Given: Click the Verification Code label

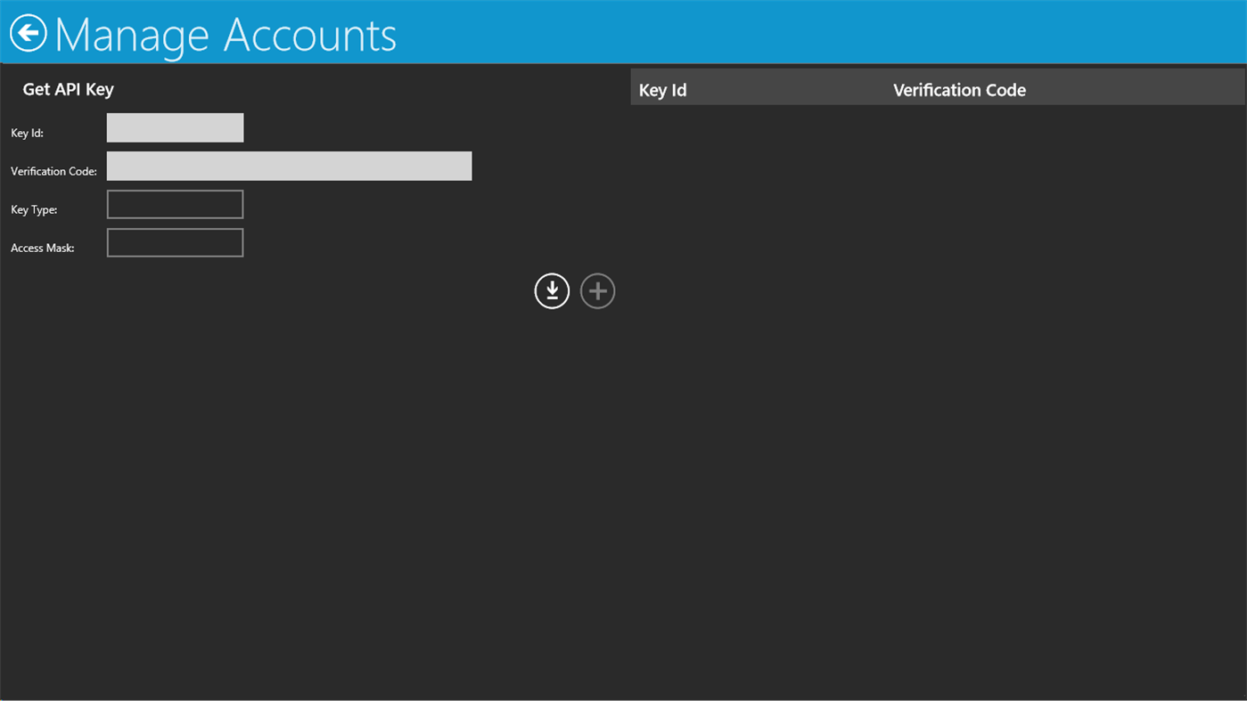Looking at the screenshot, I should point(53,171).
